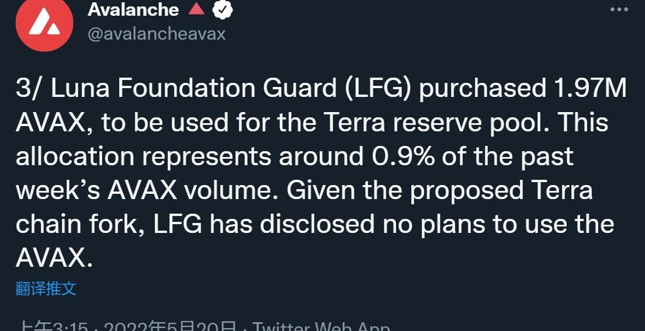
Task: Click the verified badge next to Avalanche
Action: [223, 9]
